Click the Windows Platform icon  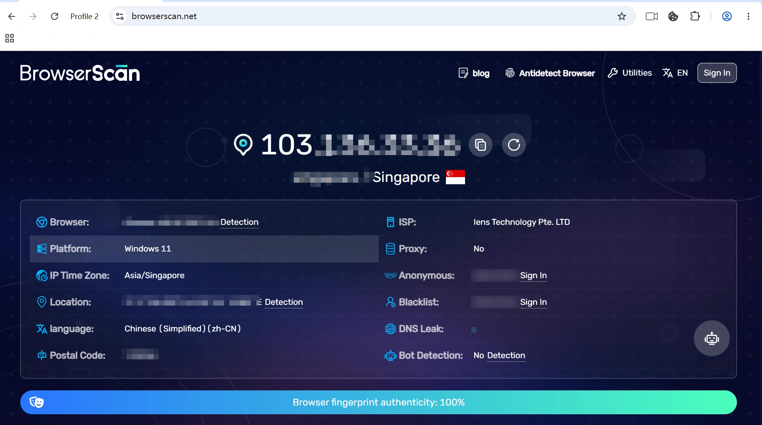tap(41, 249)
